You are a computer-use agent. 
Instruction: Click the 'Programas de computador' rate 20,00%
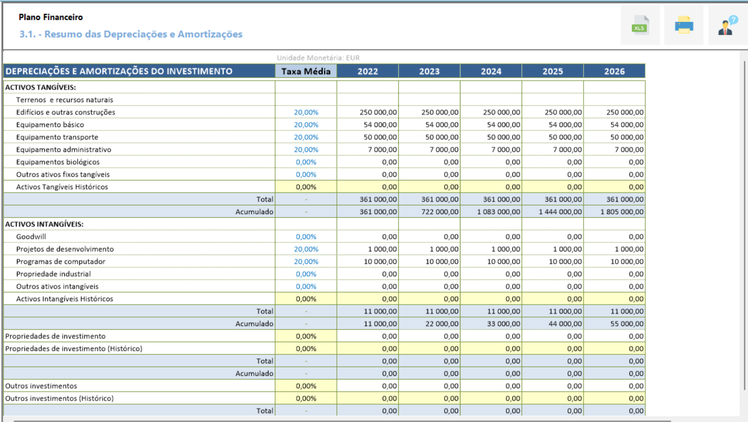click(306, 262)
